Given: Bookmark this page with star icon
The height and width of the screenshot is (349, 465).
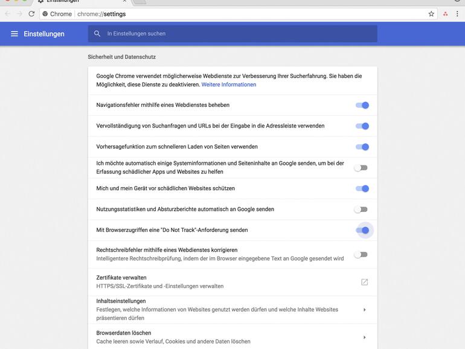Looking at the screenshot, I should coord(431,14).
